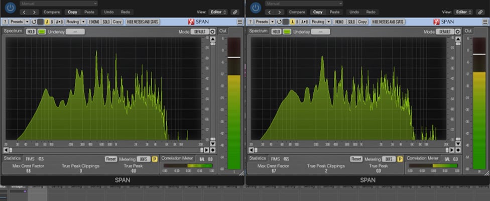490x201 pixels.
Task: Click Compare in the left plugin header
Action: click(x=52, y=12)
